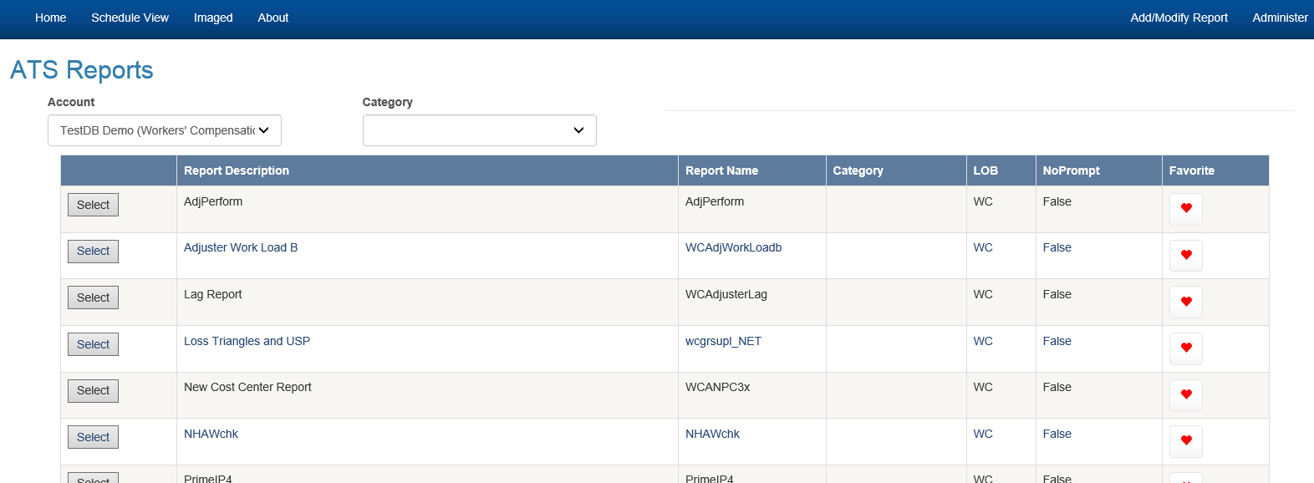Image resolution: width=1314 pixels, height=483 pixels.
Task: Open the Imaged menu item
Action: (213, 18)
